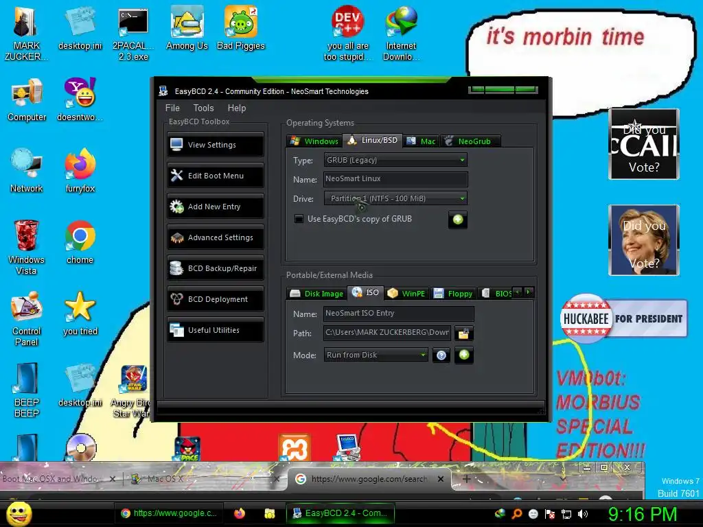The image size is (703, 527).
Task: Open Edit Boot Menu section
Action: point(215,176)
